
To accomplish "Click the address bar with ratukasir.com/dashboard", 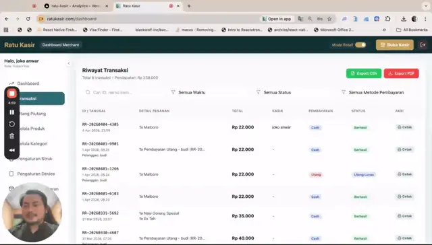I will point(148,19).
